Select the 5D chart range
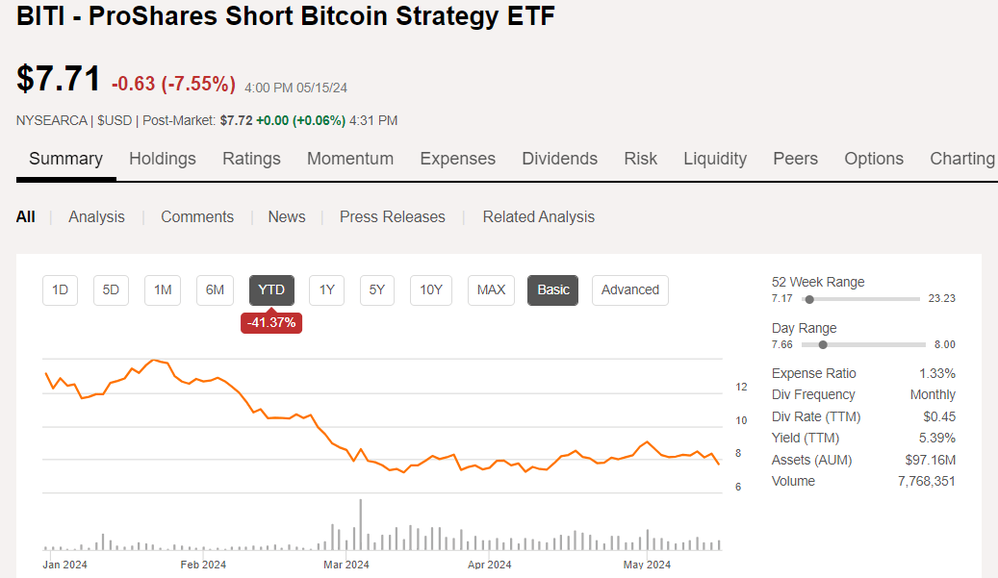This screenshot has width=998, height=578. 111,289
